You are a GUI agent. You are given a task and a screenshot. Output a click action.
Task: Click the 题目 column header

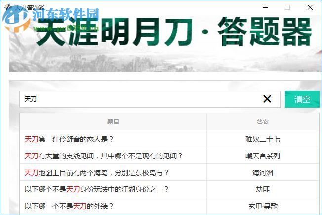point(113,122)
